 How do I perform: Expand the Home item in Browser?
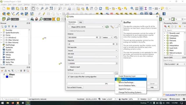(1, 35)
